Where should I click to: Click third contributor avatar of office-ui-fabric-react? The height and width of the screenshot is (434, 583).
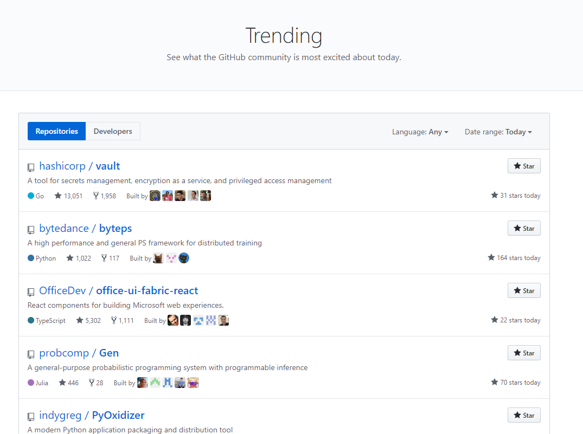coord(198,320)
